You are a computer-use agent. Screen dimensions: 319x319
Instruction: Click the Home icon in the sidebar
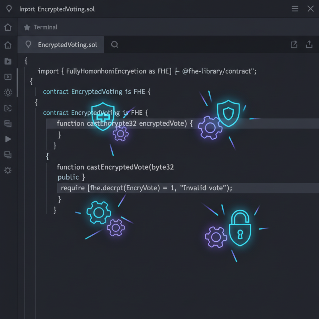click(x=8, y=27)
